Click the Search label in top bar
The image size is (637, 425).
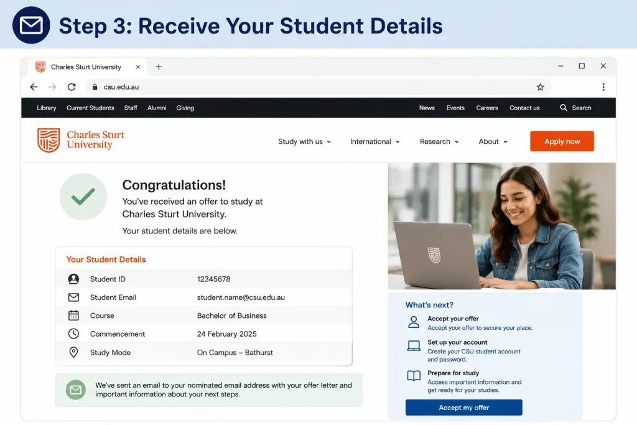click(x=582, y=108)
